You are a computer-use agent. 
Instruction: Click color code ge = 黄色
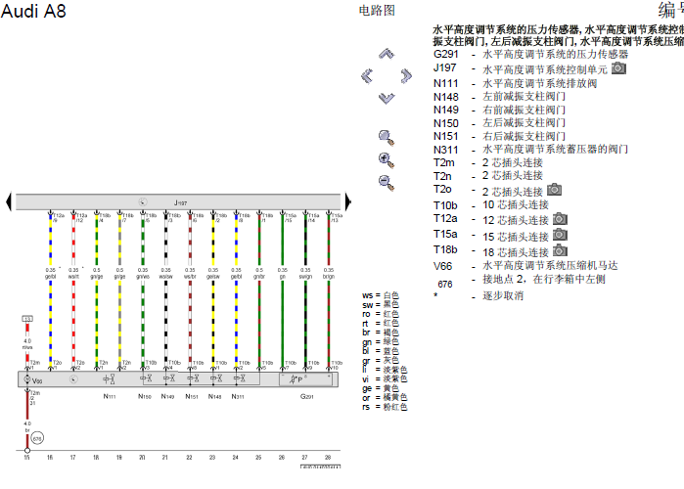[x=381, y=388]
